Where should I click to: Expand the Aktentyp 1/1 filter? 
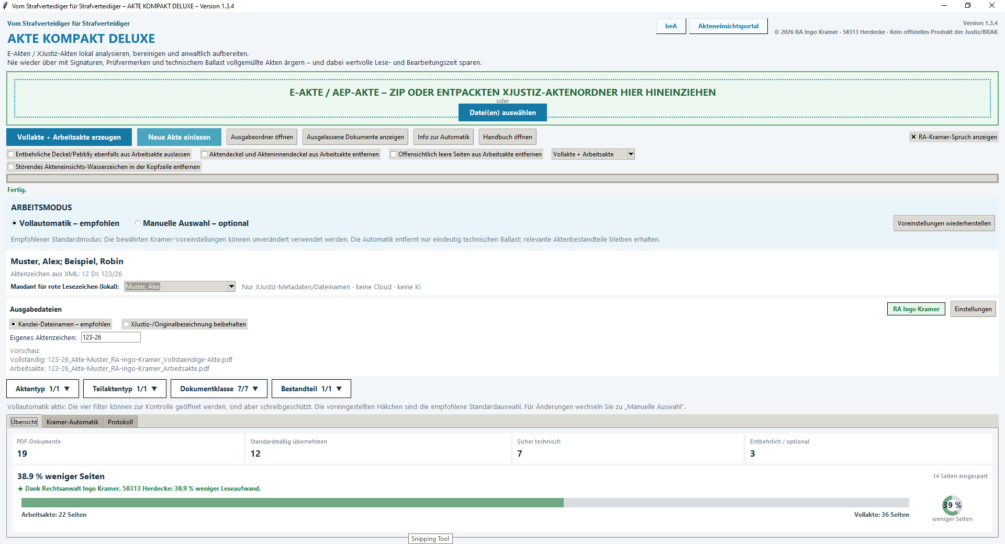(42, 389)
